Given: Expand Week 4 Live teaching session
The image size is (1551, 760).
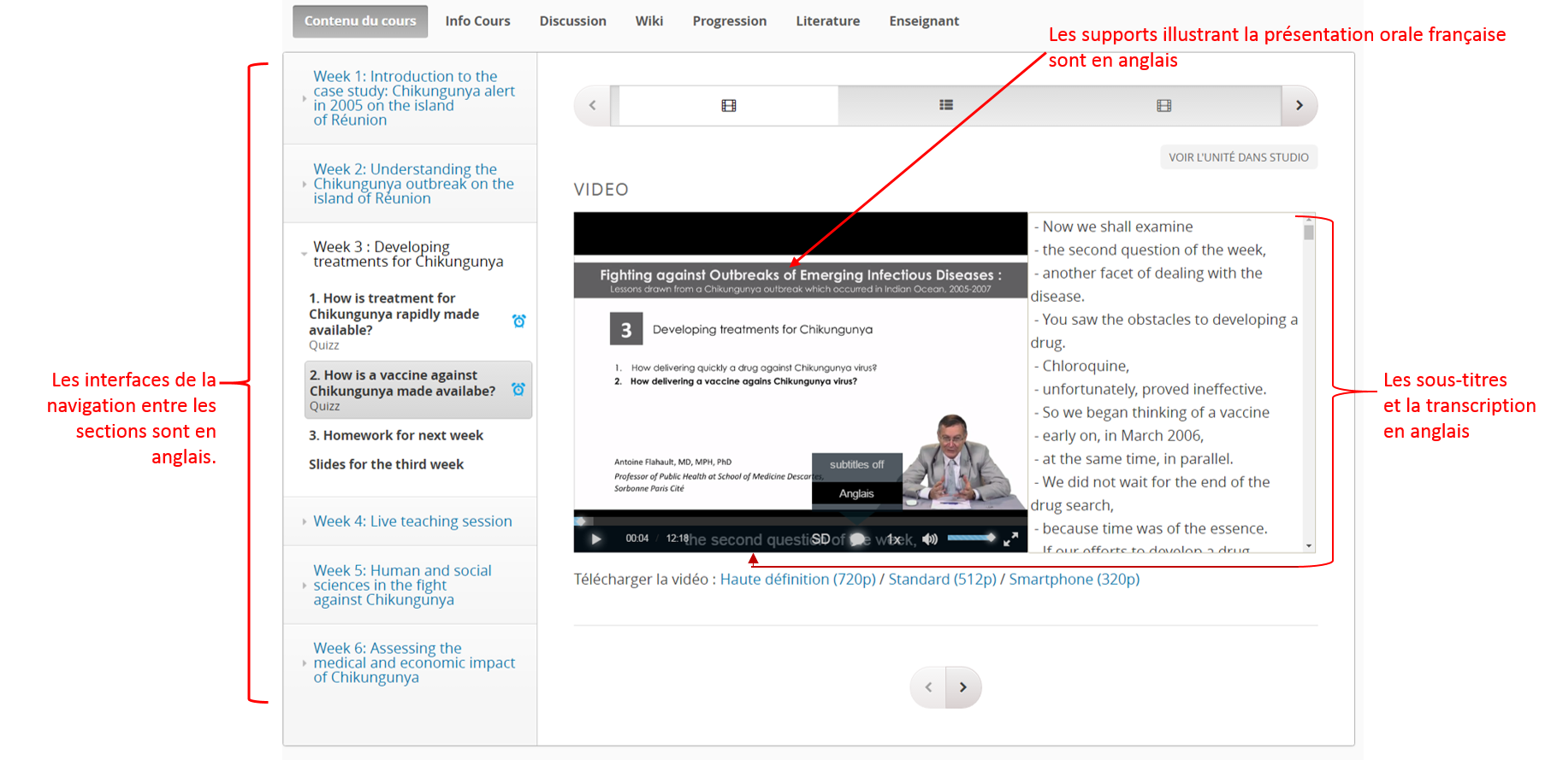Looking at the screenshot, I should tap(411, 521).
